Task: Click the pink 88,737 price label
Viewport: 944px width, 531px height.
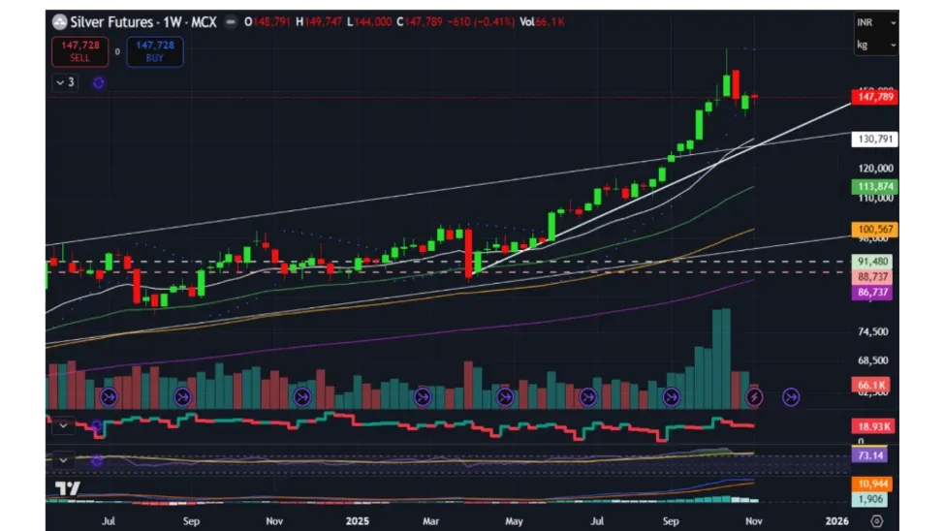Action: pyautogui.click(x=872, y=277)
